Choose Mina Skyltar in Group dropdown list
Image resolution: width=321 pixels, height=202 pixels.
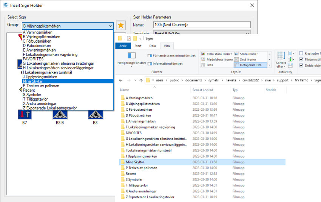click(68, 81)
